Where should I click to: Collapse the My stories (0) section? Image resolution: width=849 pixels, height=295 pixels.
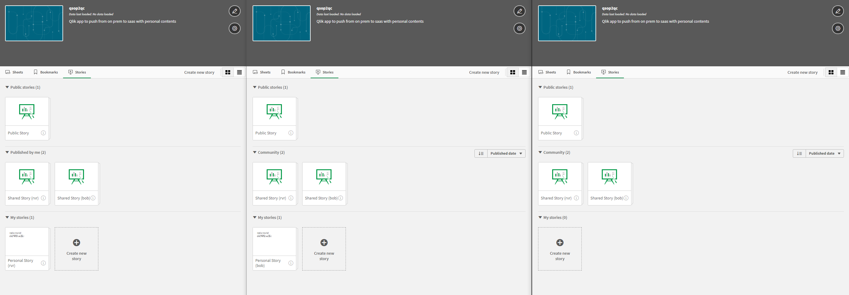[x=553, y=218]
